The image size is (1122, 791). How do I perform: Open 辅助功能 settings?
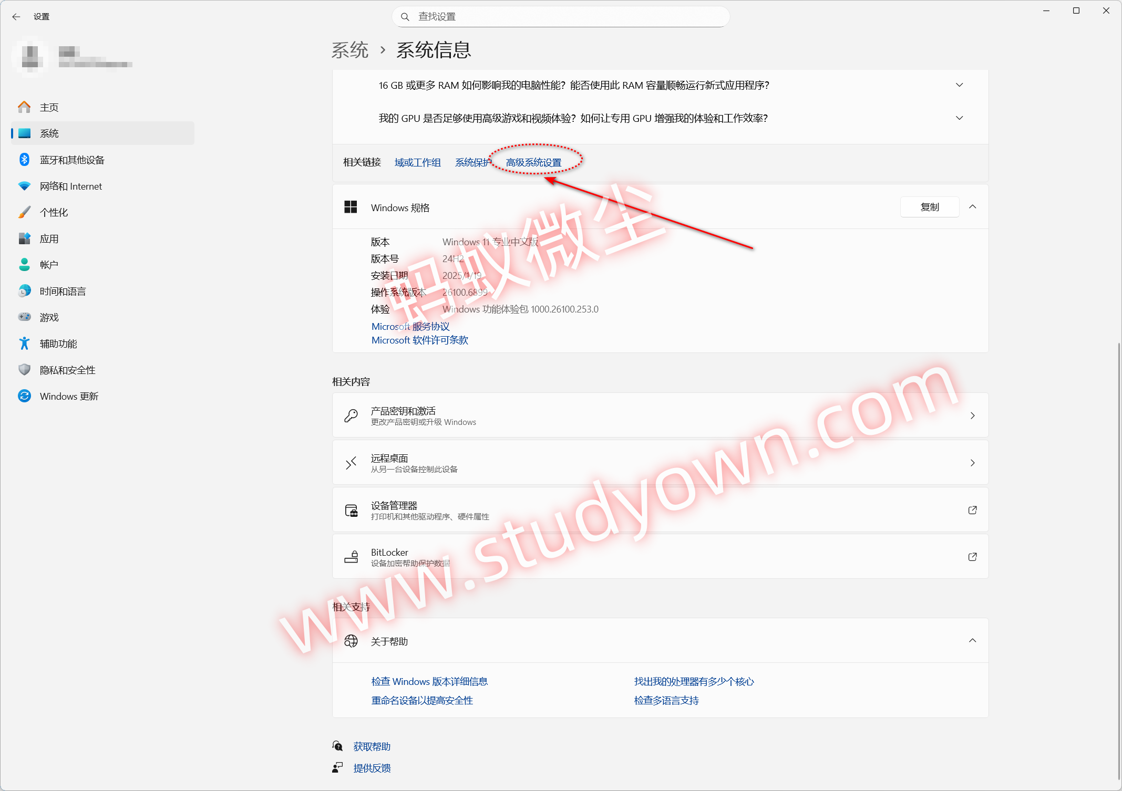pos(58,344)
